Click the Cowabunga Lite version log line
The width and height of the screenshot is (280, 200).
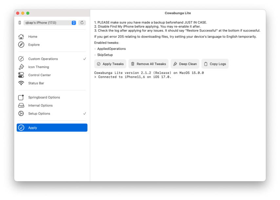click(x=149, y=73)
